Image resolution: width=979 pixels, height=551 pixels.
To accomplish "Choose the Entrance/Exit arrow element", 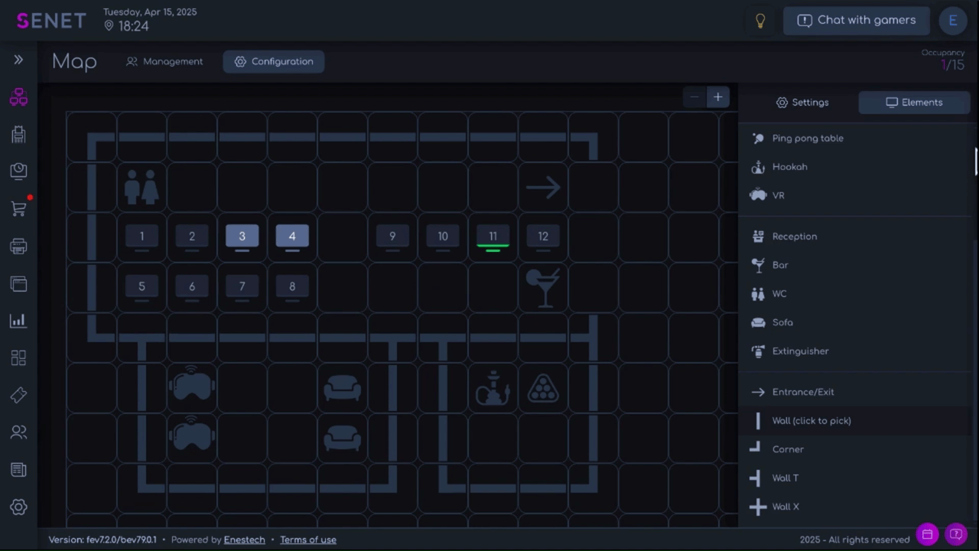I will [803, 391].
